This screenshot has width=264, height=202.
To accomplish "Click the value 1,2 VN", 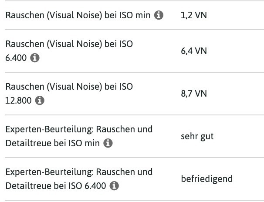I will pyautogui.click(x=193, y=16).
